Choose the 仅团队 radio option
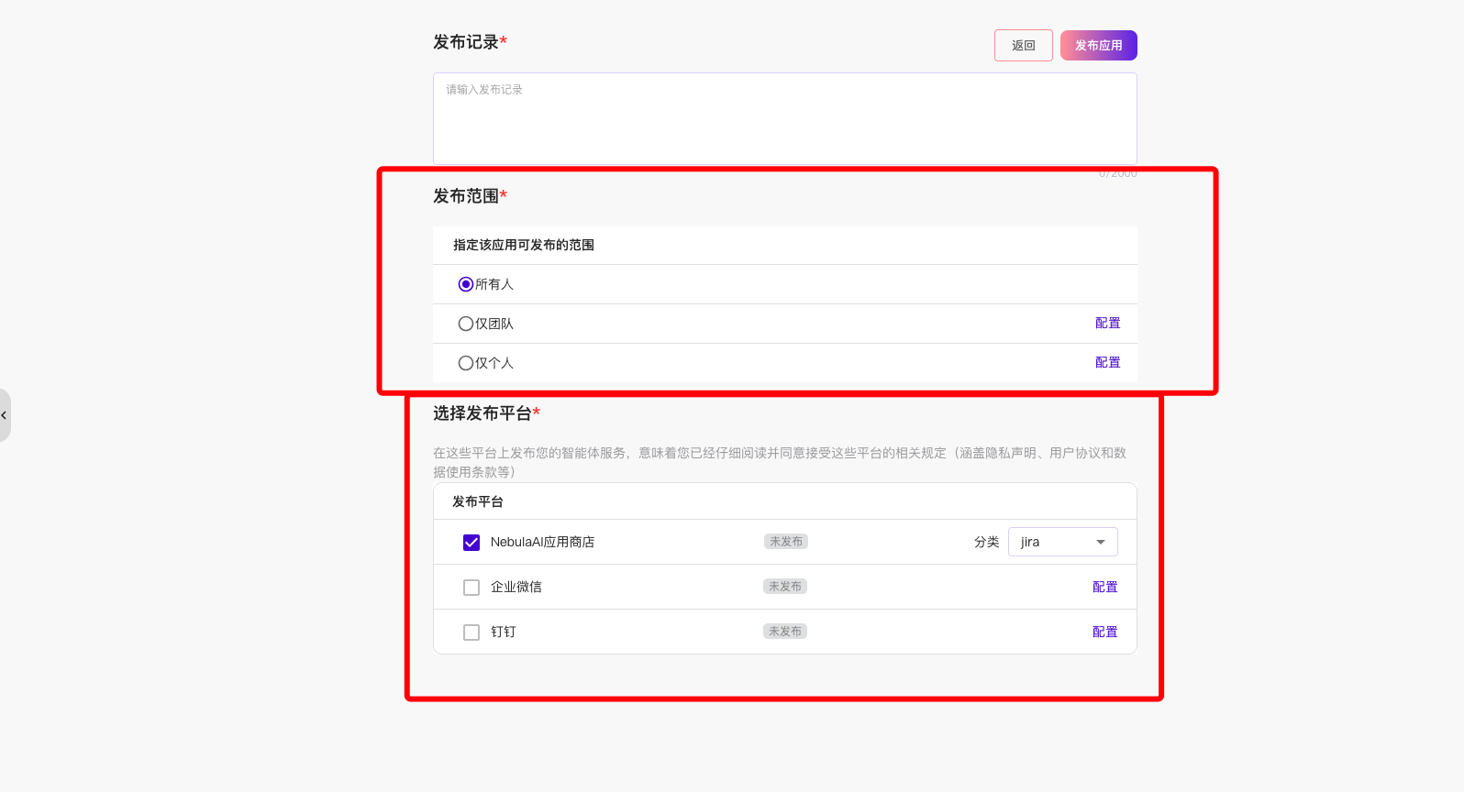This screenshot has width=1464, height=792. [x=466, y=324]
